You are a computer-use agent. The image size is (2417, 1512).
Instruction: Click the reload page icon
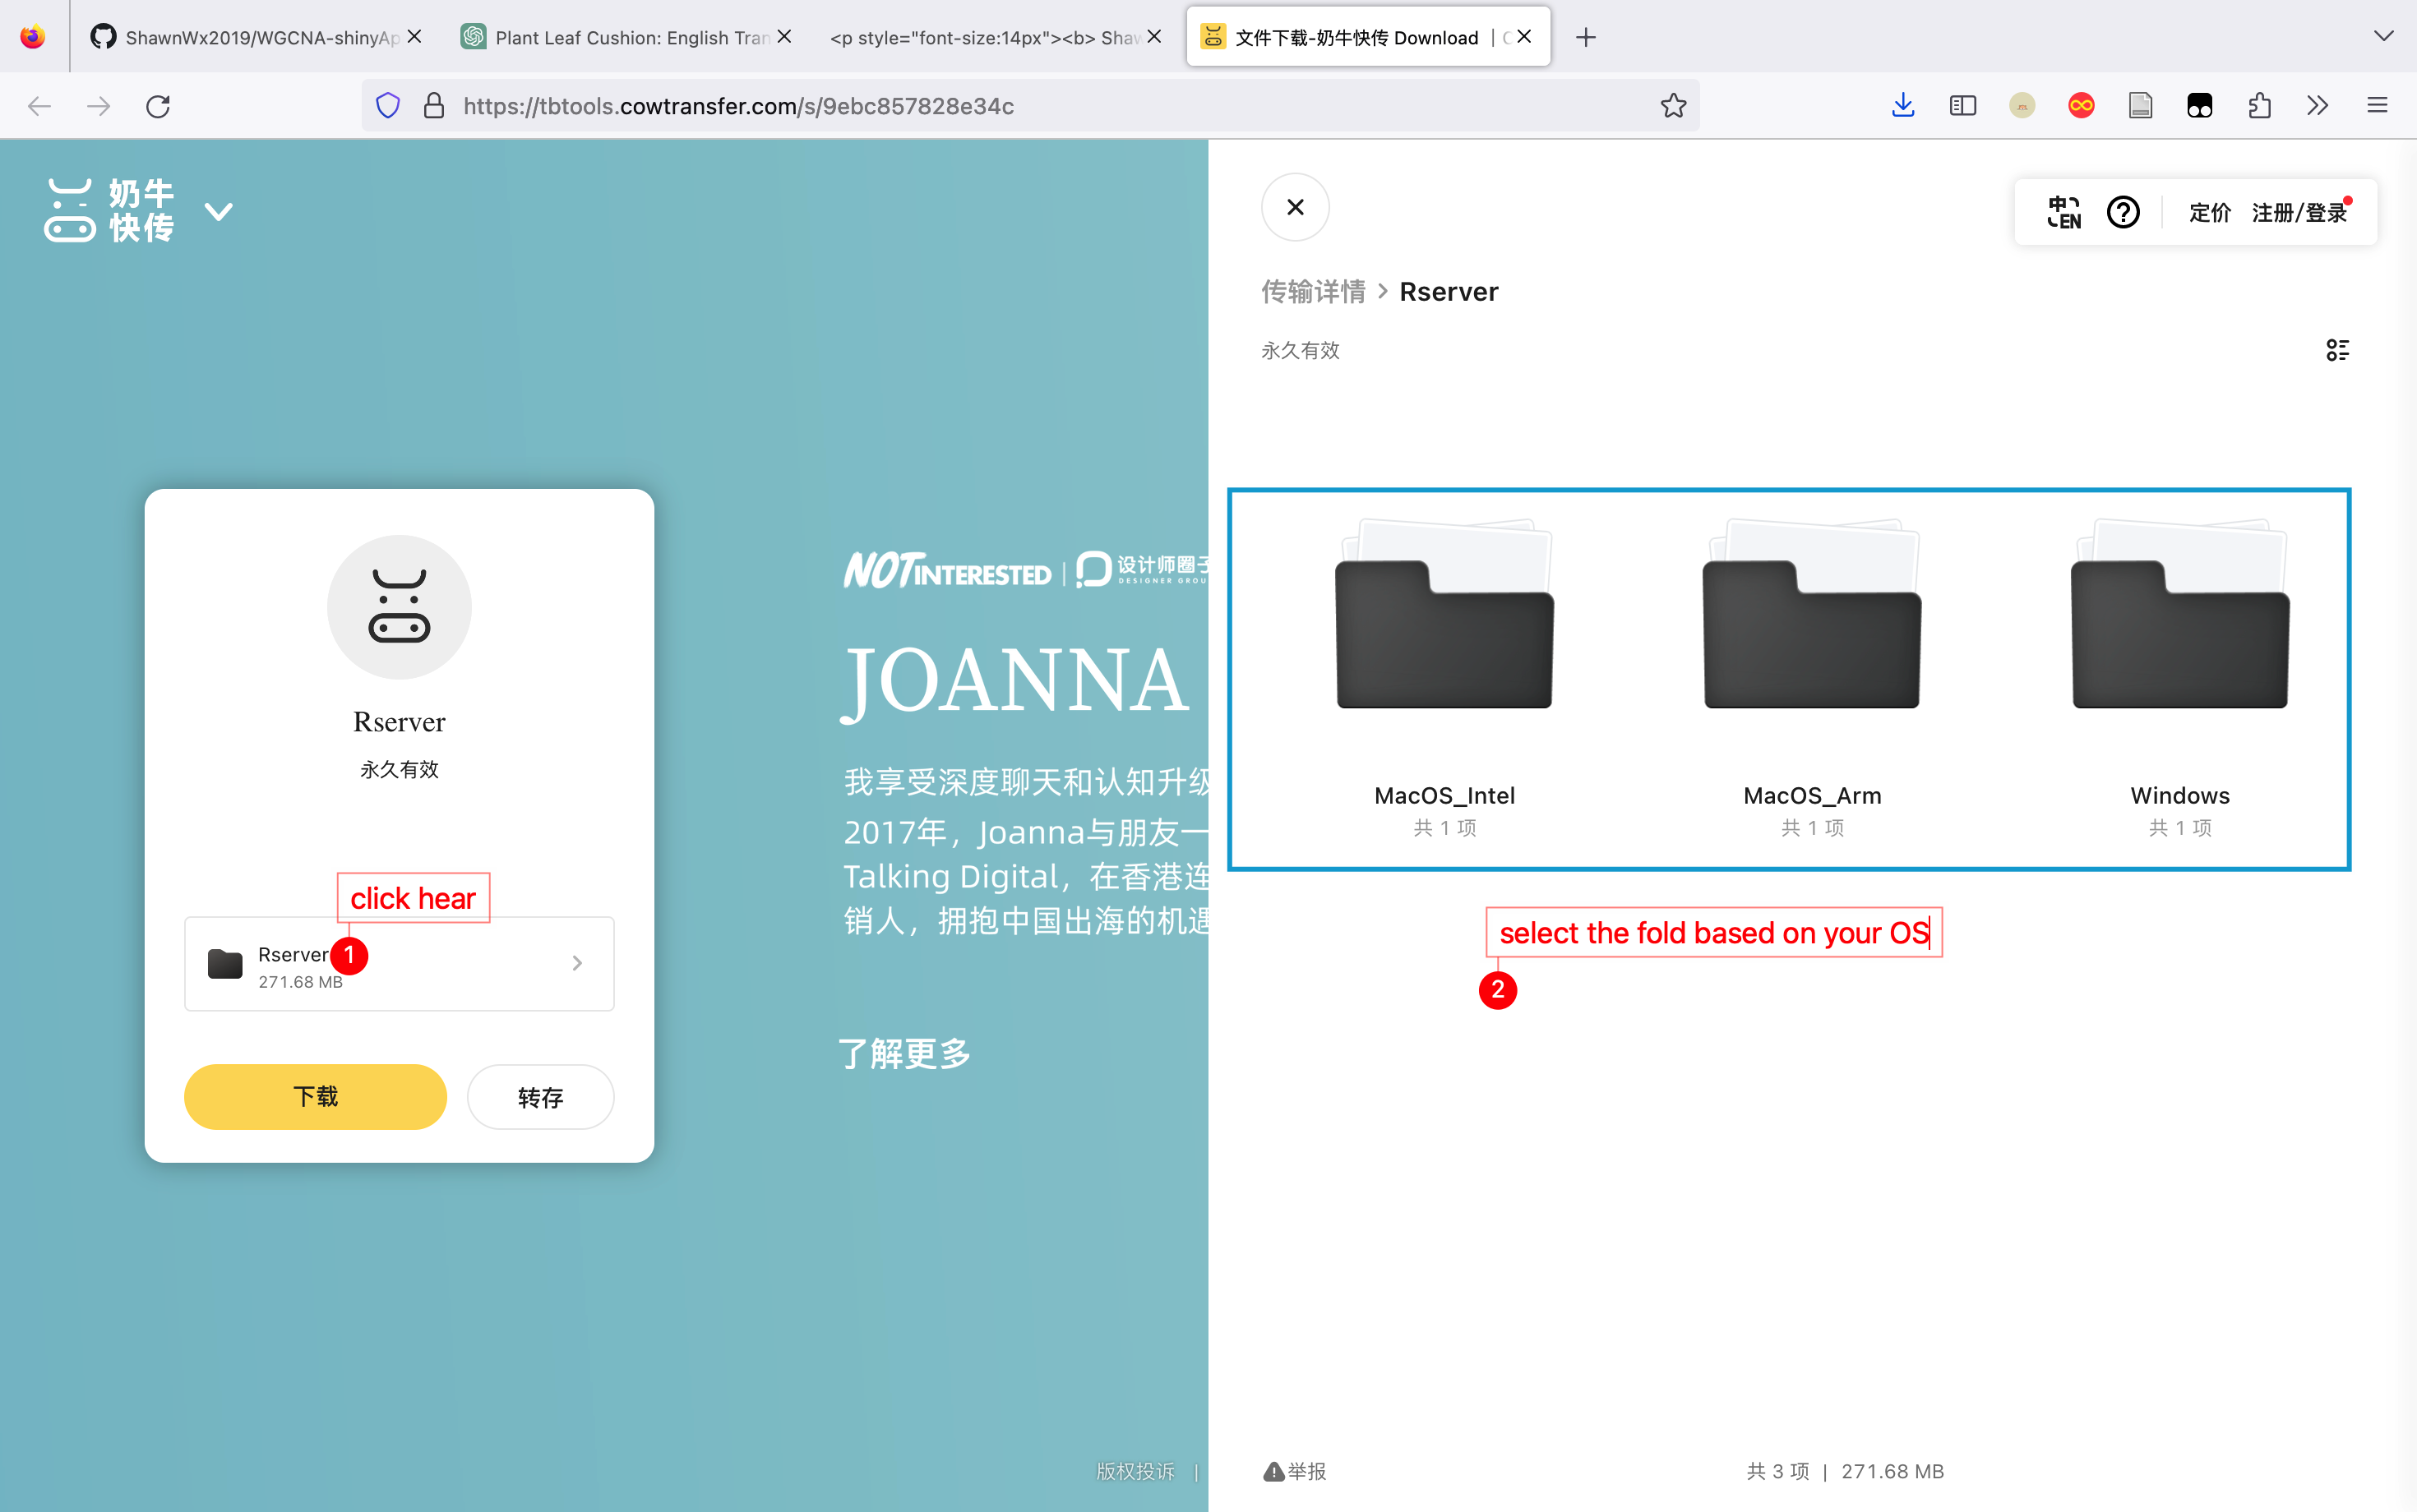[x=158, y=106]
